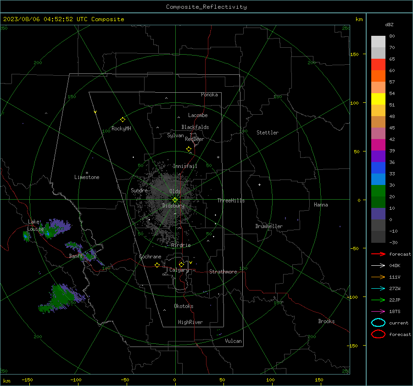413x386 pixels.
Task: Choose the green 22JP arrow icon
Action: 378,300
